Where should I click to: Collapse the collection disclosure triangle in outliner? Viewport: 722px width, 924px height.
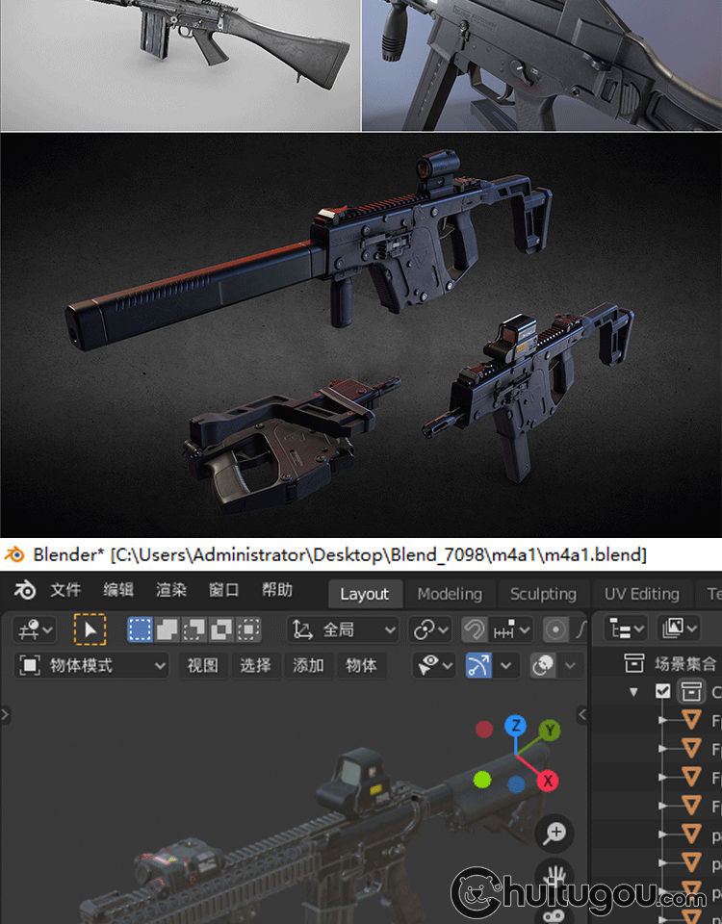[x=633, y=692]
